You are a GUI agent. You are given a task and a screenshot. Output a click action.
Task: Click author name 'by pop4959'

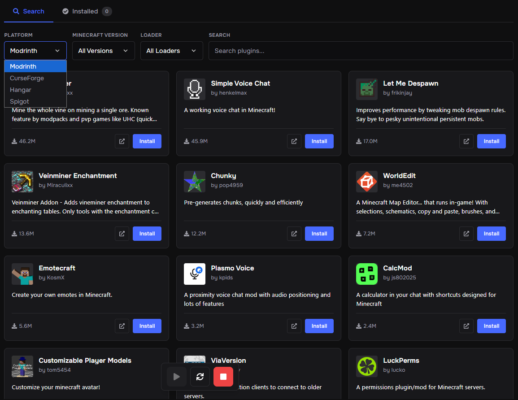(x=227, y=185)
